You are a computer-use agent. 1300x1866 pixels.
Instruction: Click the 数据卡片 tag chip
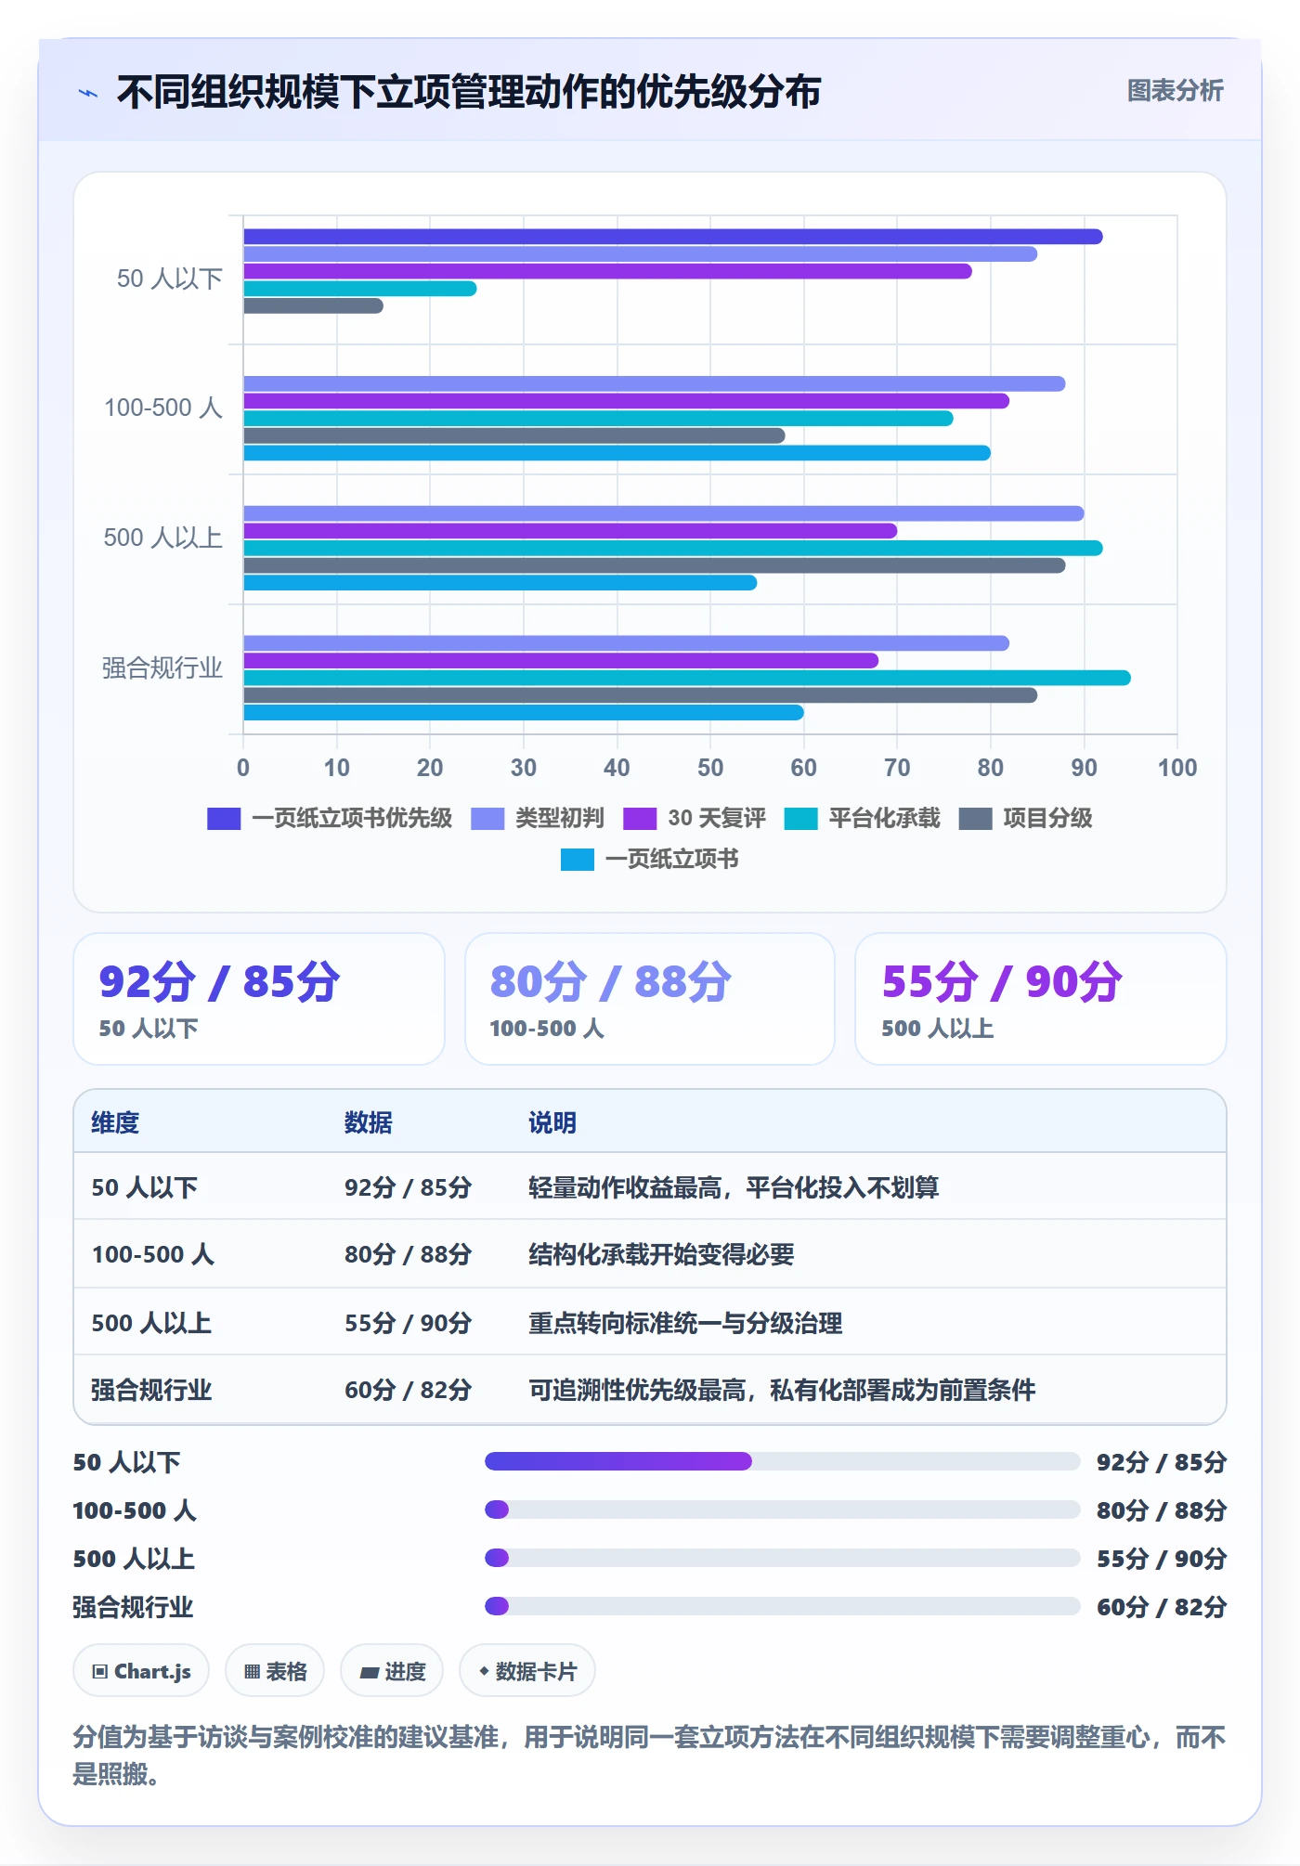click(x=527, y=1671)
